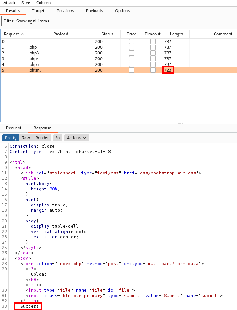Screen dimensions: 237x310
Task: Switch to the Positions tab
Action: tap(65, 11)
